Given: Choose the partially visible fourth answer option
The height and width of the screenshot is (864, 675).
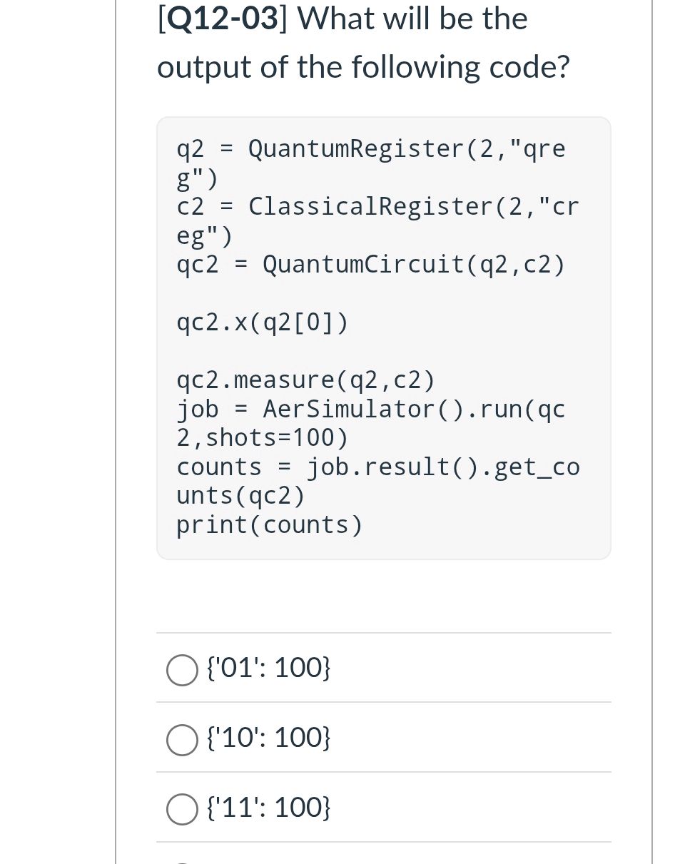Looking at the screenshot, I should (x=182, y=860).
